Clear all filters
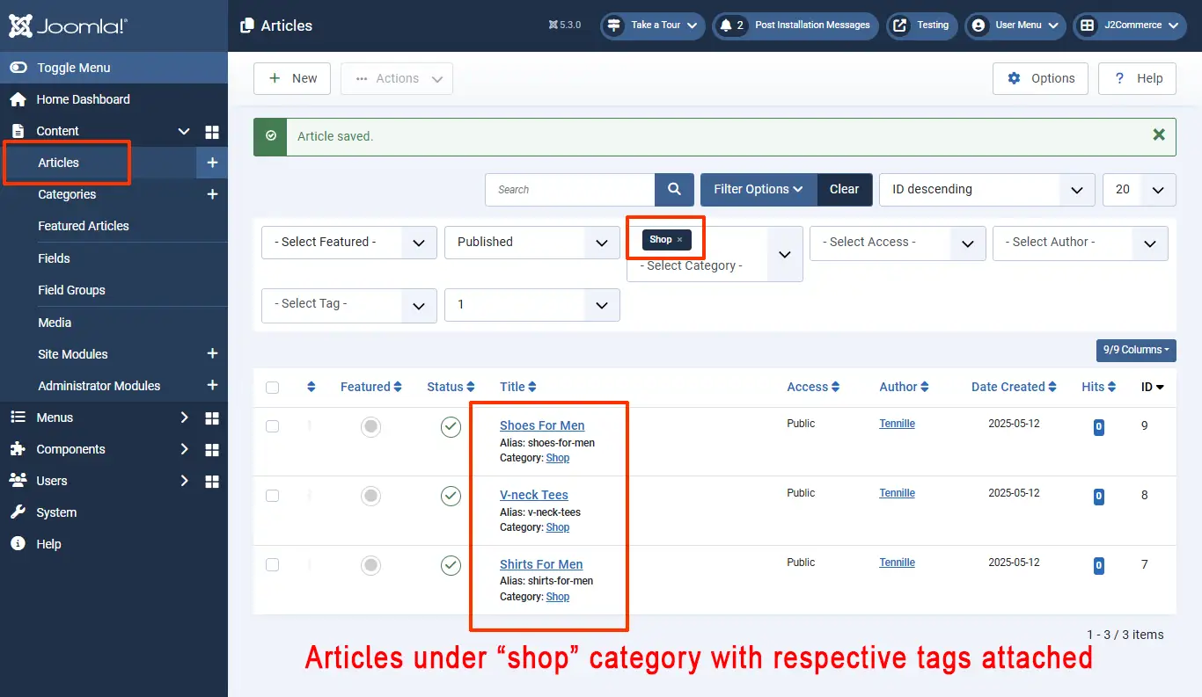Image resolution: width=1202 pixels, height=697 pixels. (x=845, y=189)
